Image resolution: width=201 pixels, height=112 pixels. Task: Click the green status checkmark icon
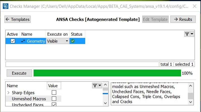pos(73,41)
